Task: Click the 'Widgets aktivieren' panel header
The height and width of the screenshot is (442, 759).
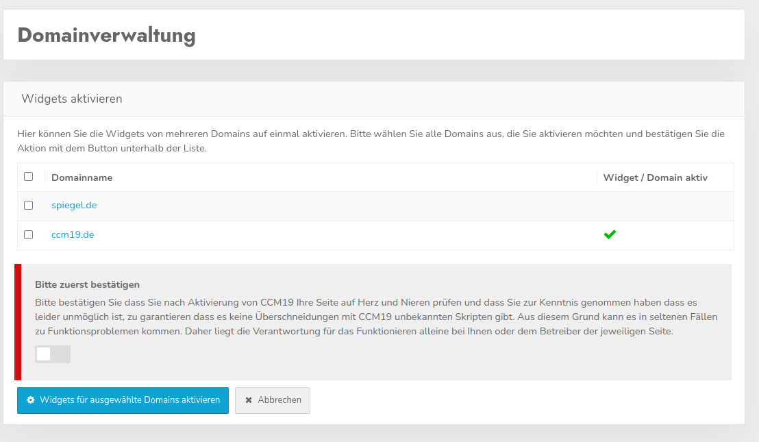Action: pos(72,99)
